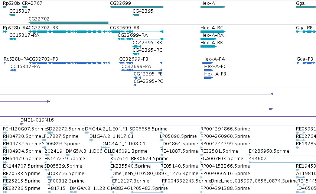Open the CG42395-PB protein label
316x194 pixels.
click(x=148, y=74)
